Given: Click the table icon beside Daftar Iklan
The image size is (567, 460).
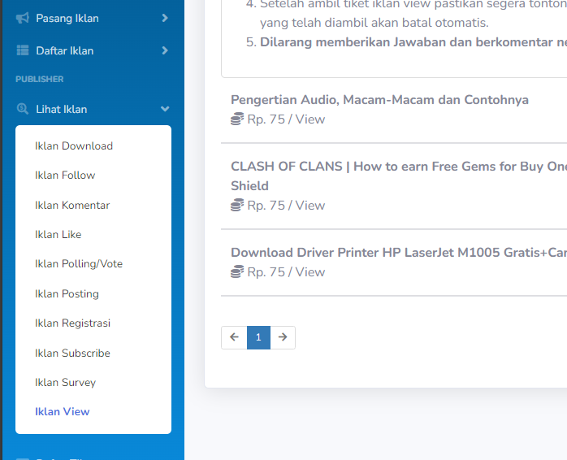Looking at the screenshot, I should 23,50.
